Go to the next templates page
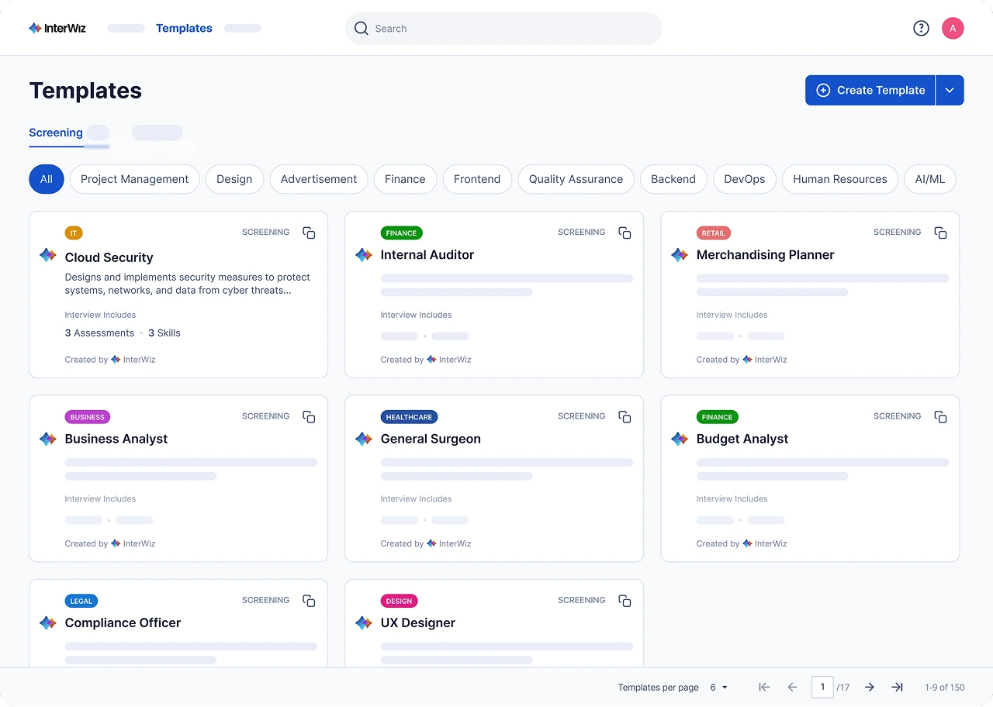 [869, 687]
